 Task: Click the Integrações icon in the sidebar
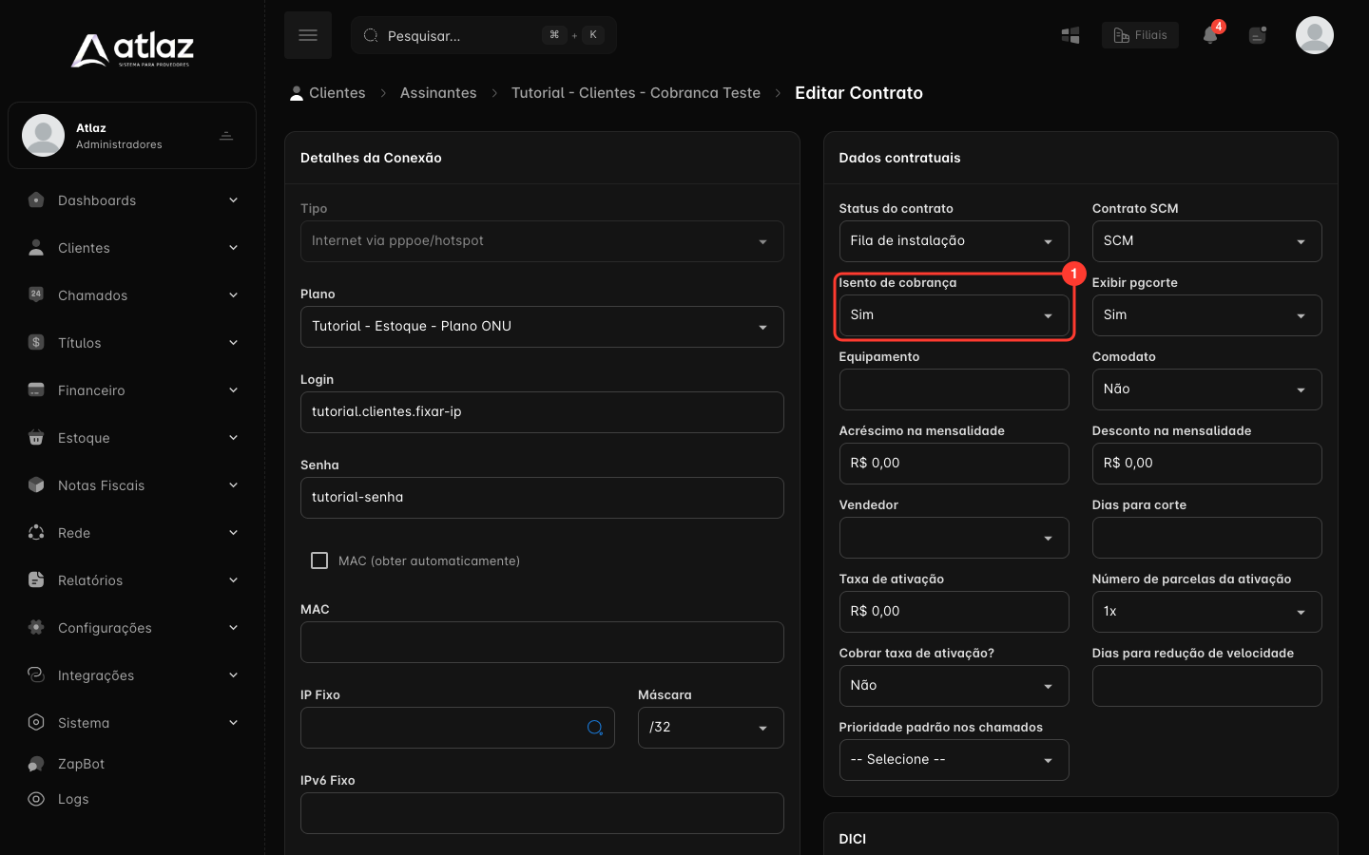pos(36,674)
